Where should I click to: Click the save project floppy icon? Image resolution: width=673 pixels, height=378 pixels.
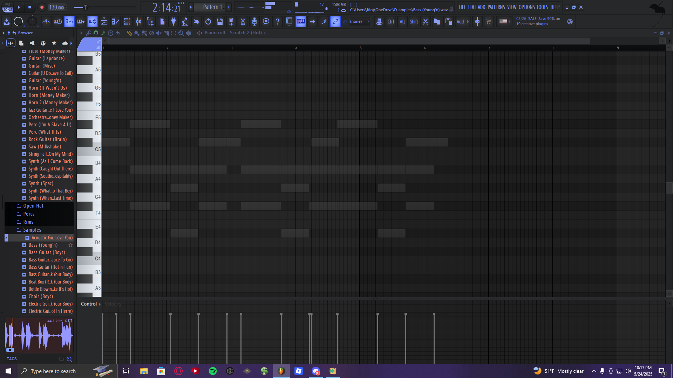(x=220, y=22)
